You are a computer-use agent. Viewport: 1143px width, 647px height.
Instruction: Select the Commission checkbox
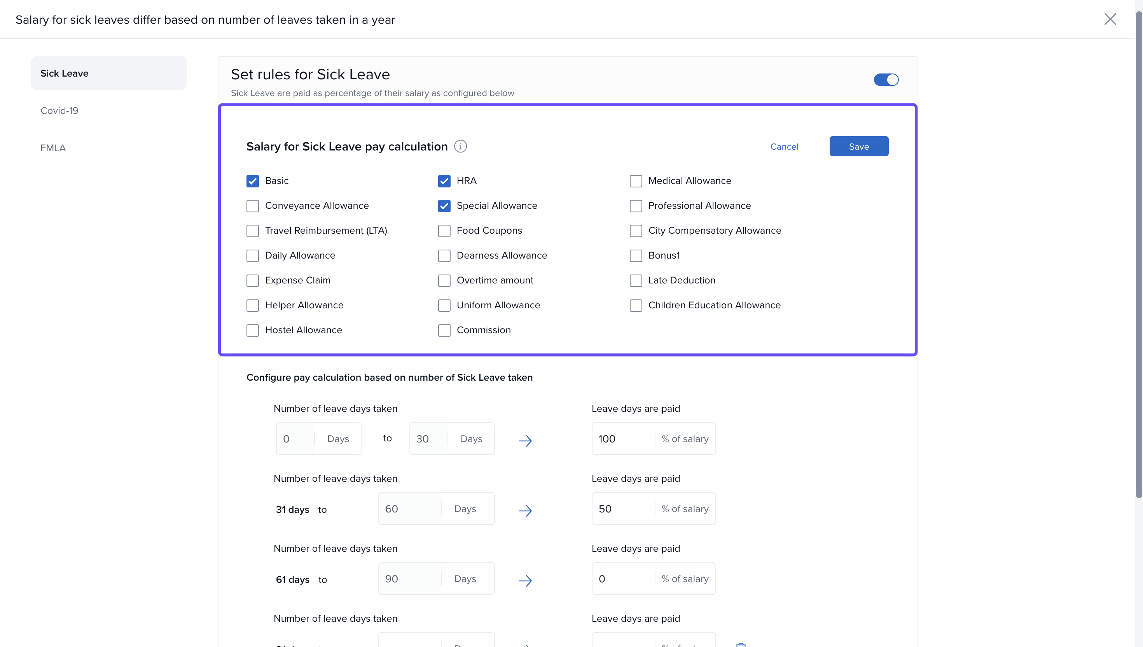click(x=444, y=330)
